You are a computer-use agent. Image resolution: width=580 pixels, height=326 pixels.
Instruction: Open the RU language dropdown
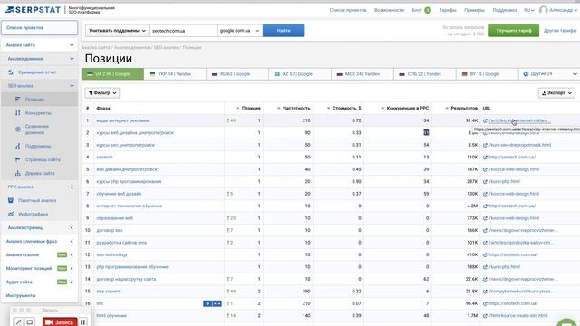point(529,10)
